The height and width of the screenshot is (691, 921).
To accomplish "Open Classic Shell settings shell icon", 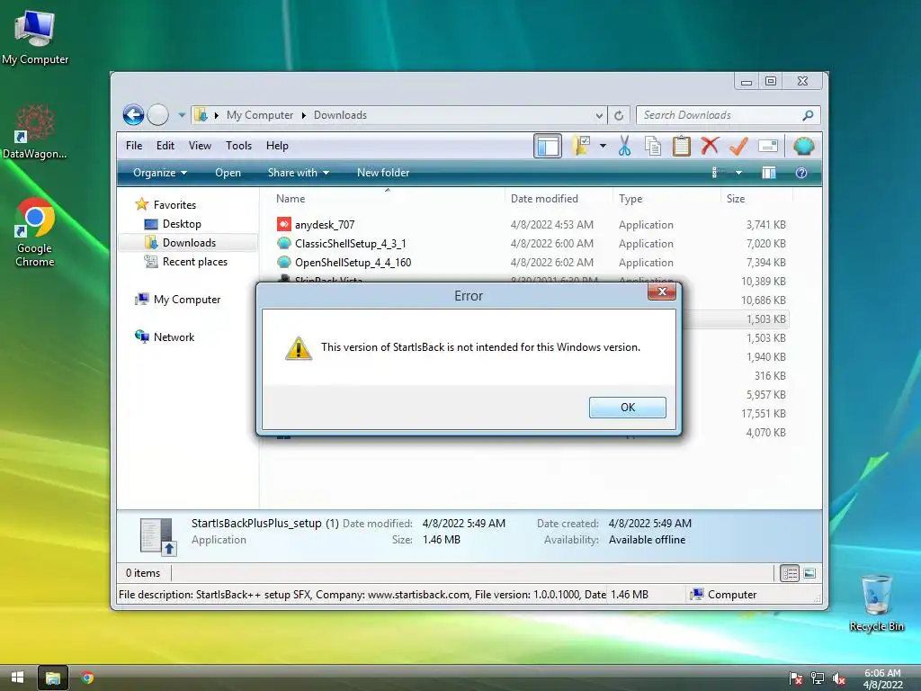I will pos(803,146).
